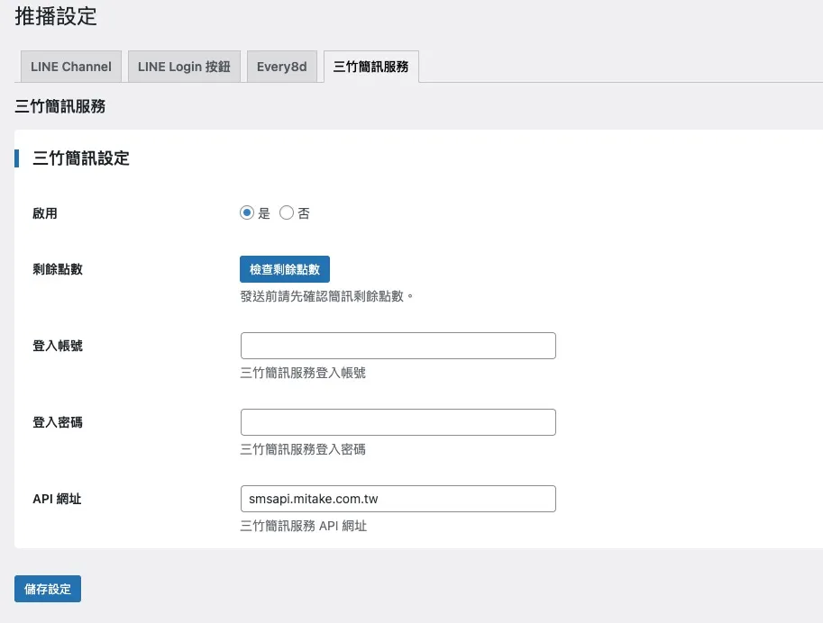The width and height of the screenshot is (823, 623).
Task: Switch to the LINE Channel tab
Action: pyautogui.click(x=70, y=66)
